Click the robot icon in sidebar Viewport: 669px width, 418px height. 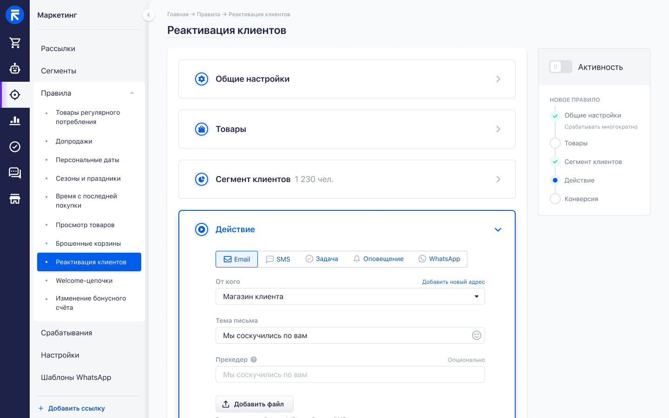(x=15, y=69)
